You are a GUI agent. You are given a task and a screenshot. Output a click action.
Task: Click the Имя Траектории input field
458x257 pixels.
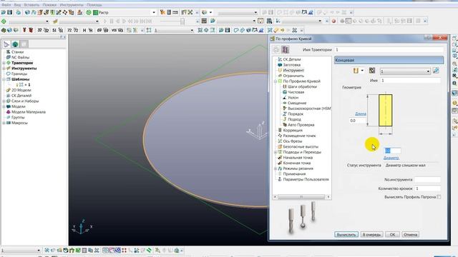click(389, 50)
